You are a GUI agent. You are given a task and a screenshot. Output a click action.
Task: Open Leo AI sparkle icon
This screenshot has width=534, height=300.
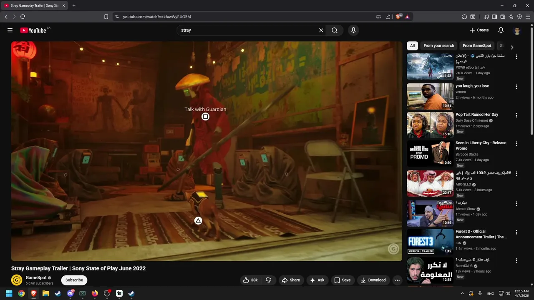[x=511, y=17]
